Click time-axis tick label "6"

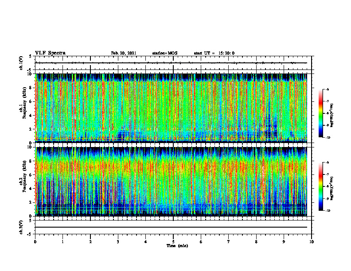click(x=201, y=242)
